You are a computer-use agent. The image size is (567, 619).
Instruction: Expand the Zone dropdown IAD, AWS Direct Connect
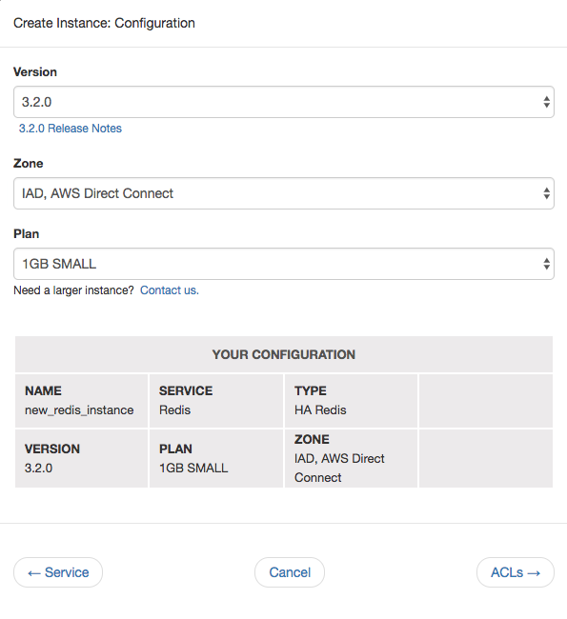[x=284, y=193]
